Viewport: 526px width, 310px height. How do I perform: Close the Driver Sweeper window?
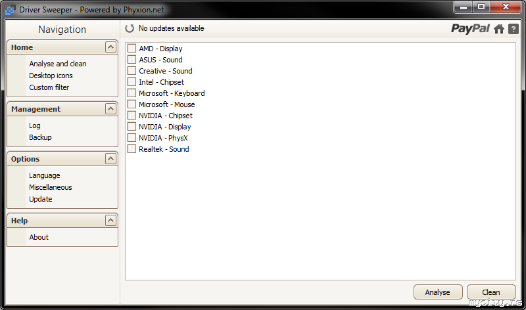tap(506, 7)
